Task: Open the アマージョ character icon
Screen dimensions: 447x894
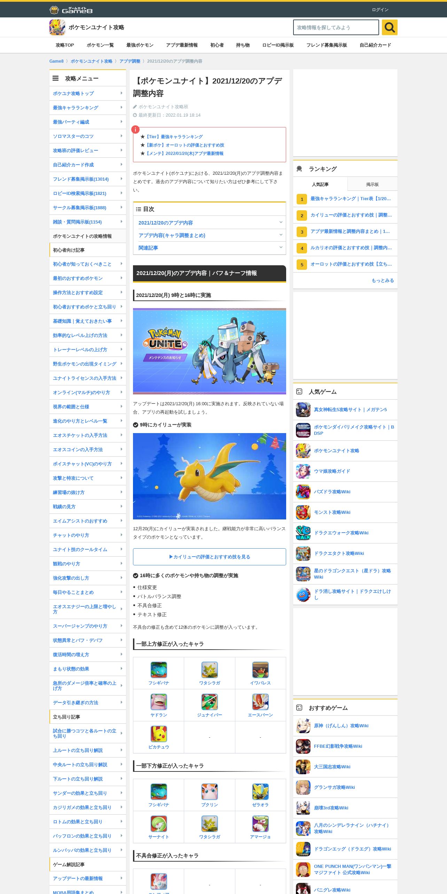Action: click(x=260, y=824)
